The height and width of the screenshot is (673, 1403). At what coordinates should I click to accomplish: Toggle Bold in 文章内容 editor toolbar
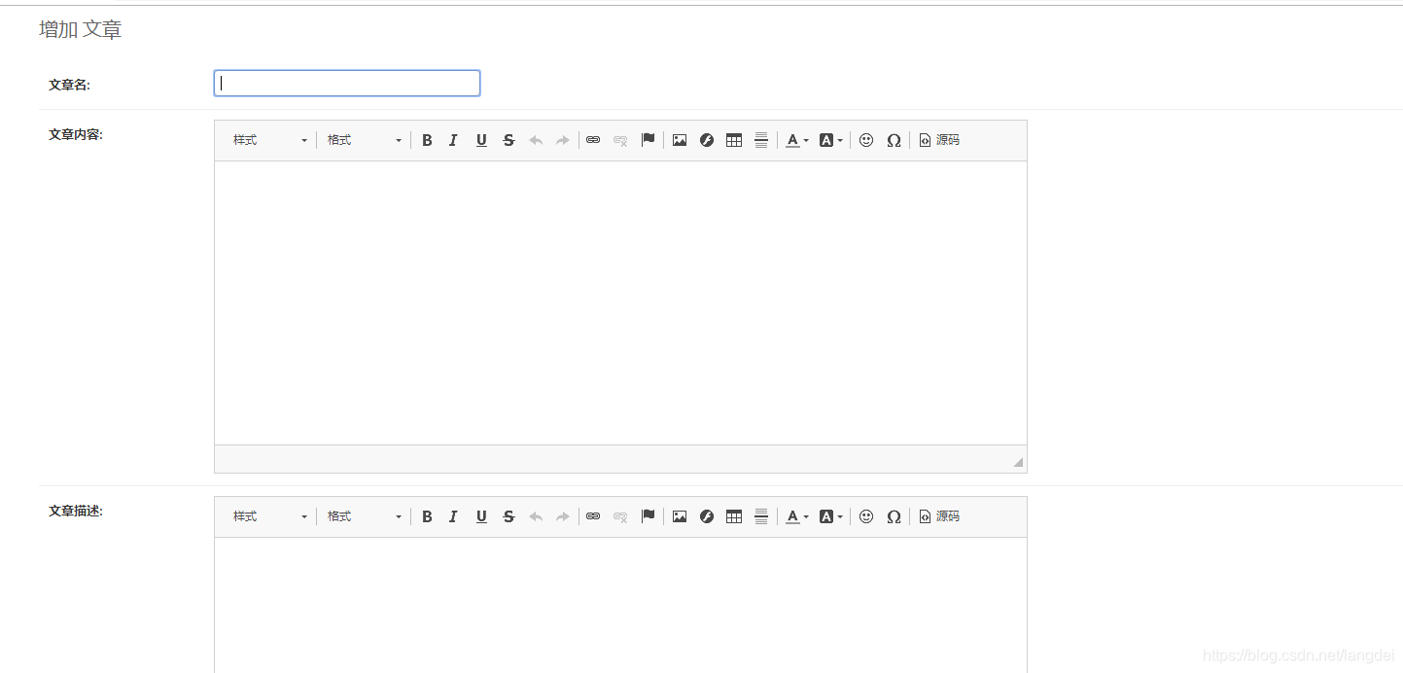(x=427, y=140)
